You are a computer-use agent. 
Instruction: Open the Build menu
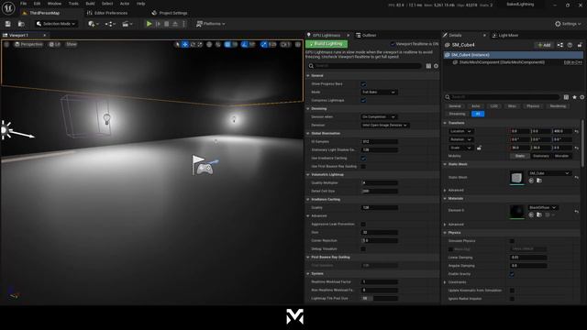[90, 4]
